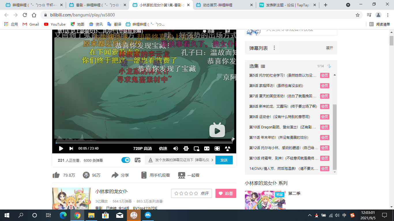Expand the 弹幕列表 with 展开
The image size is (394, 221).
pos(329,48)
